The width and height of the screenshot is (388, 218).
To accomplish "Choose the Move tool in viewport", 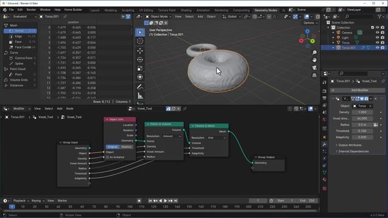I will coord(140,51).
